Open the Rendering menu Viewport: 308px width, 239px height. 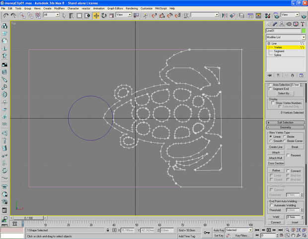[x=132, y=8]
